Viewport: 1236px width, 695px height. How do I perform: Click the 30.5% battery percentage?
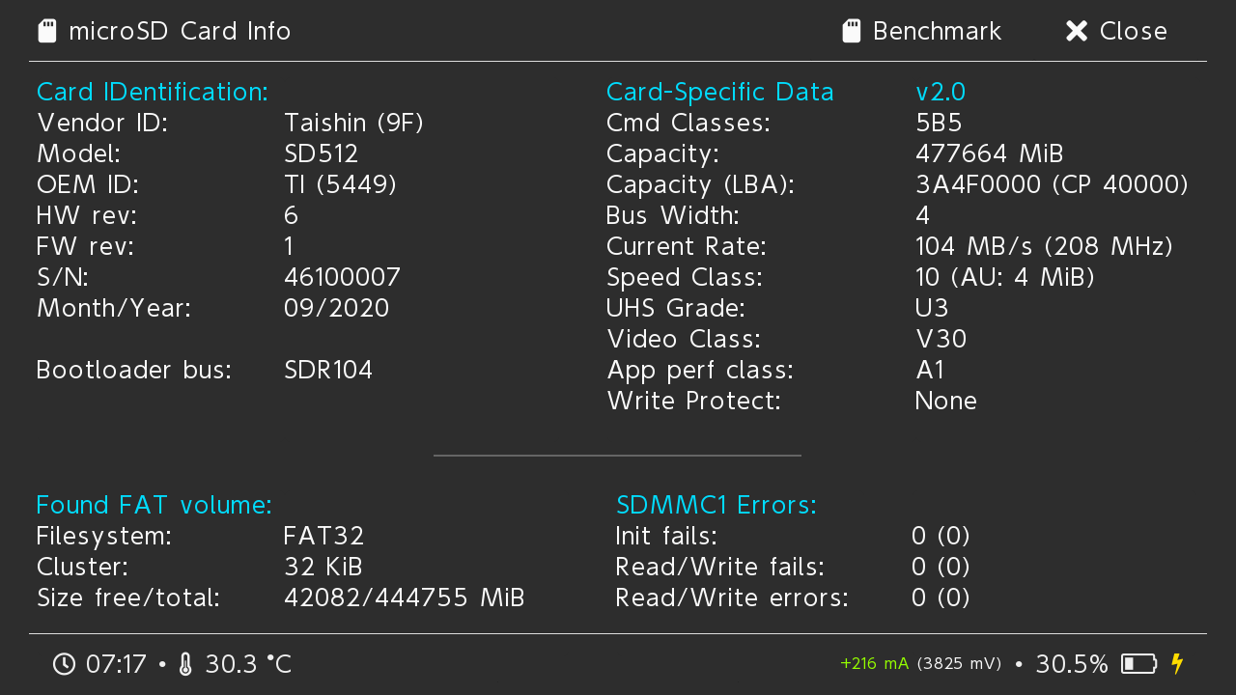pyautogui.click(x=1072, y=663)
